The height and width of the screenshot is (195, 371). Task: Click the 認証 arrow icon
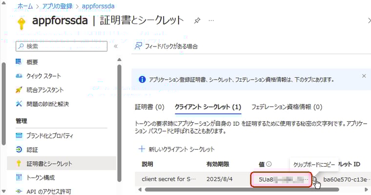click(x=19, y=150)
